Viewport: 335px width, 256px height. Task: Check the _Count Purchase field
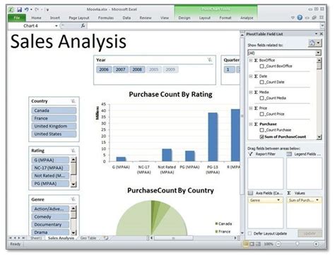click(x=261, y=130)
